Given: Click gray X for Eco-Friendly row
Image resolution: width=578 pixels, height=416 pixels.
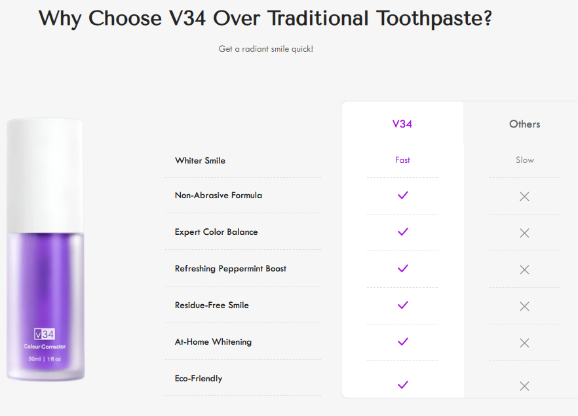Looking at the screenshot, I should [524, 386].
